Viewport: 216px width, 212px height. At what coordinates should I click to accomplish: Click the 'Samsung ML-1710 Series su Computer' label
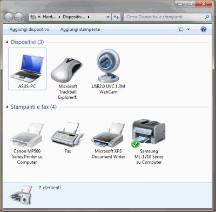click(x=149, y=157)
